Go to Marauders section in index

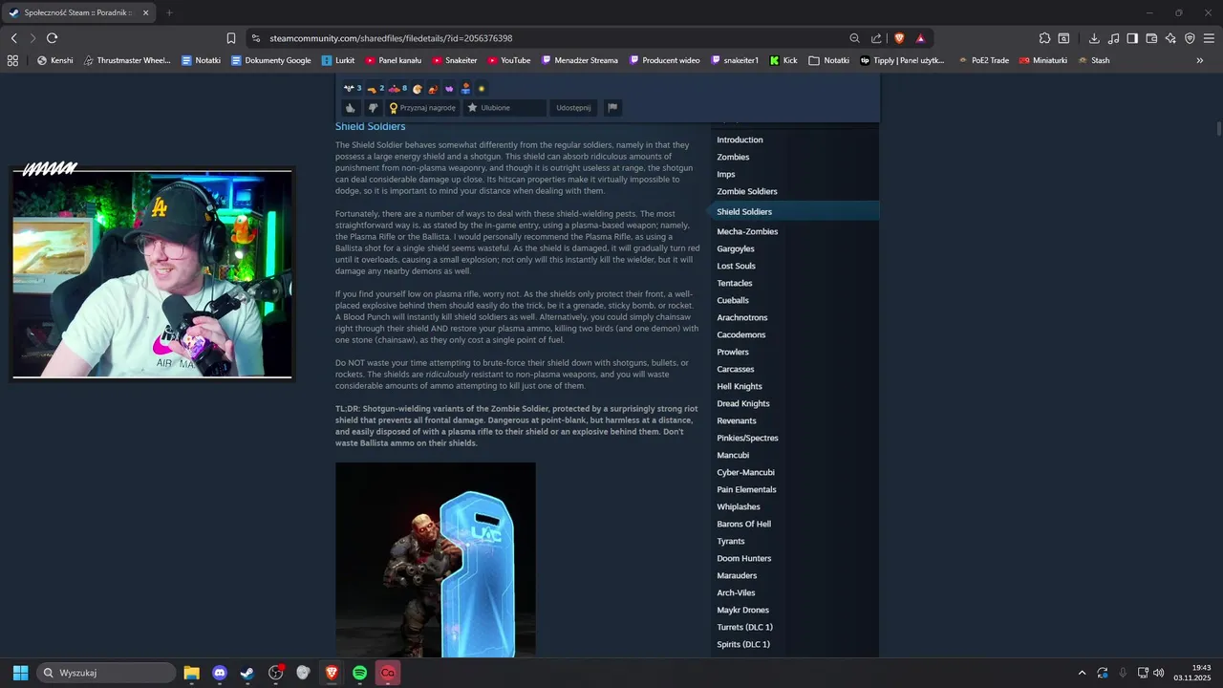tap(737, 575)
